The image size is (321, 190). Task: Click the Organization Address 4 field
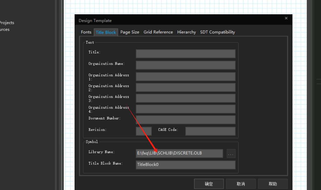pos(186,109)
